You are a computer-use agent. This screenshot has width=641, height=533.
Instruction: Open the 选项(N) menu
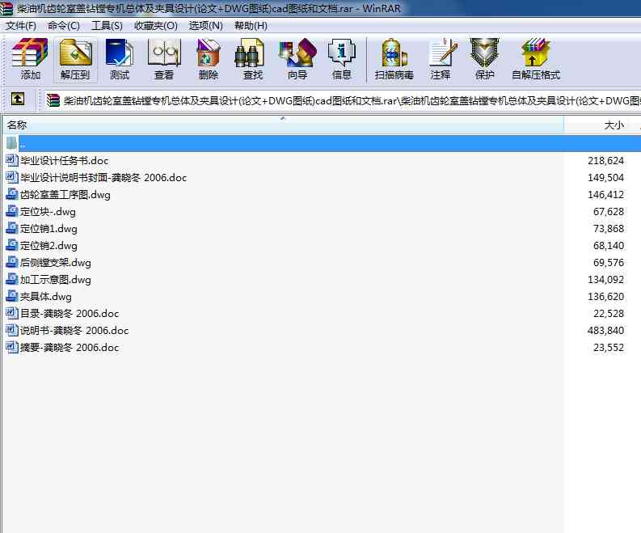tap(205, 25)
